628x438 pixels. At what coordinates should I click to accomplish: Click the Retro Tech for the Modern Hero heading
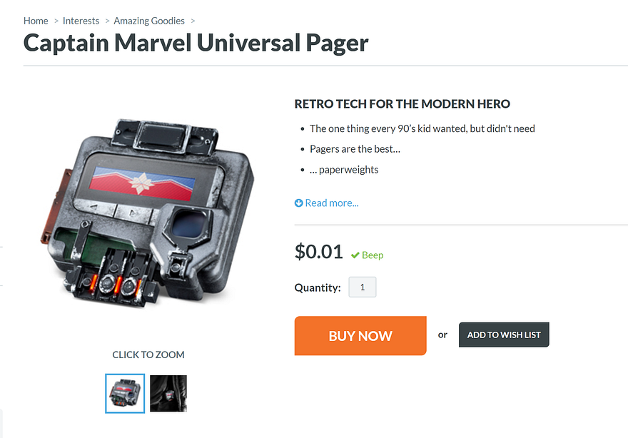click(402, 104)
